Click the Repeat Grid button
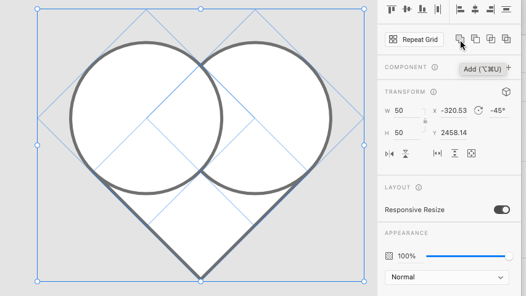This screenshot has height=296, width=526. click(414, 39)
